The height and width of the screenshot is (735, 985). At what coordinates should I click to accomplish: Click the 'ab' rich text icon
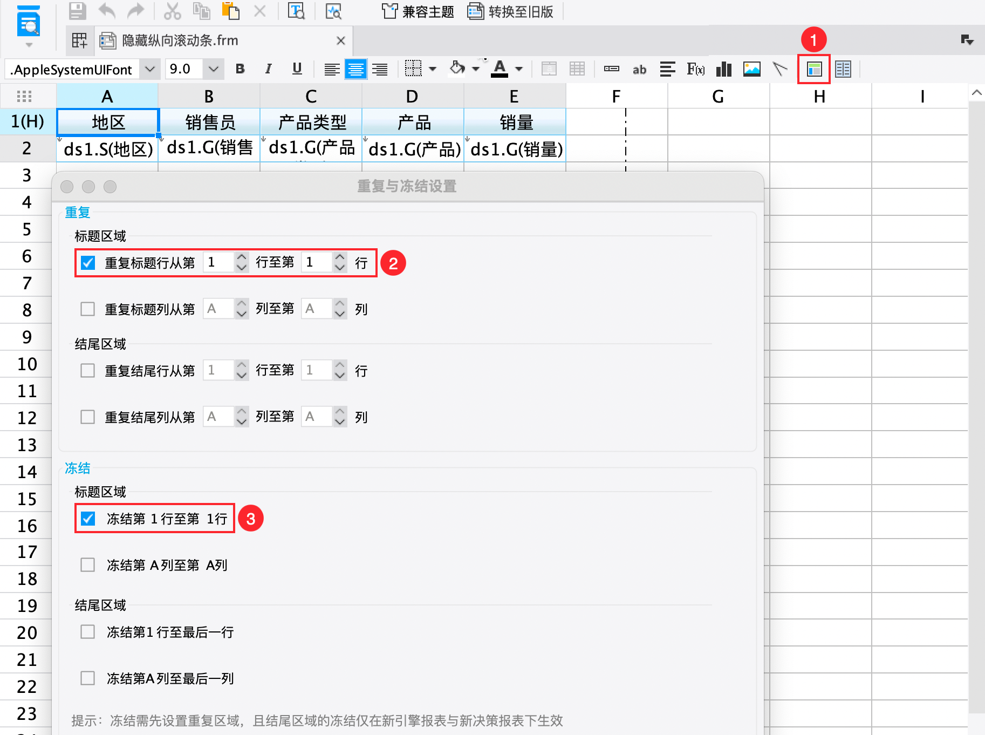639,69
